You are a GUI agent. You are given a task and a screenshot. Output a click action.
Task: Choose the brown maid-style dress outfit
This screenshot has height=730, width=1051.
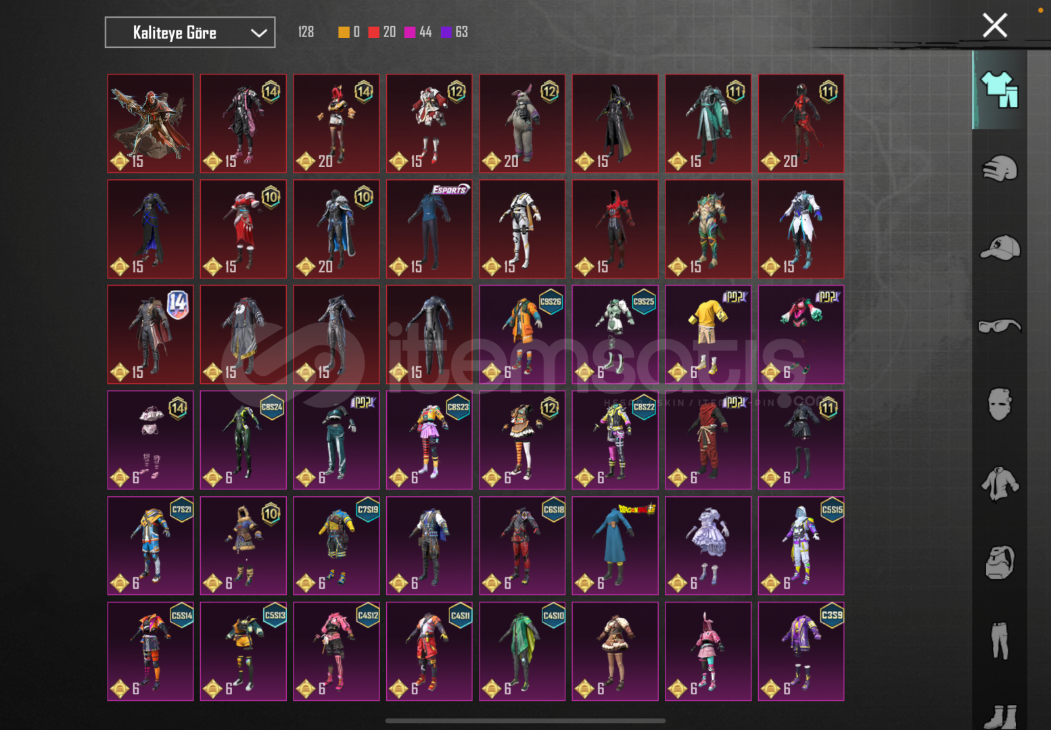(615, 651)
